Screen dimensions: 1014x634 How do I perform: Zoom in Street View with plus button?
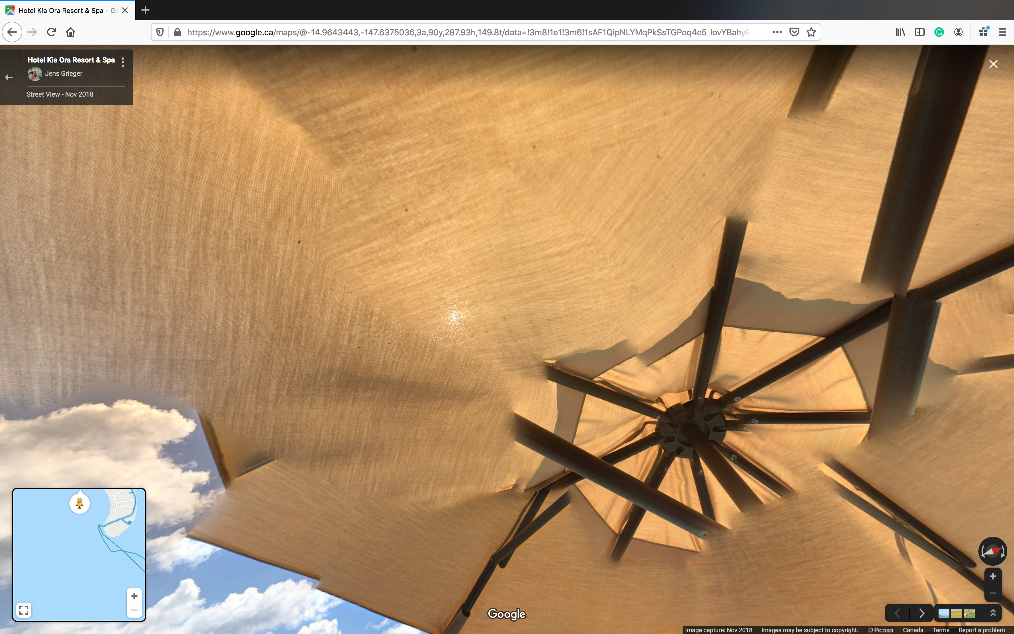[x=993, y=577]
